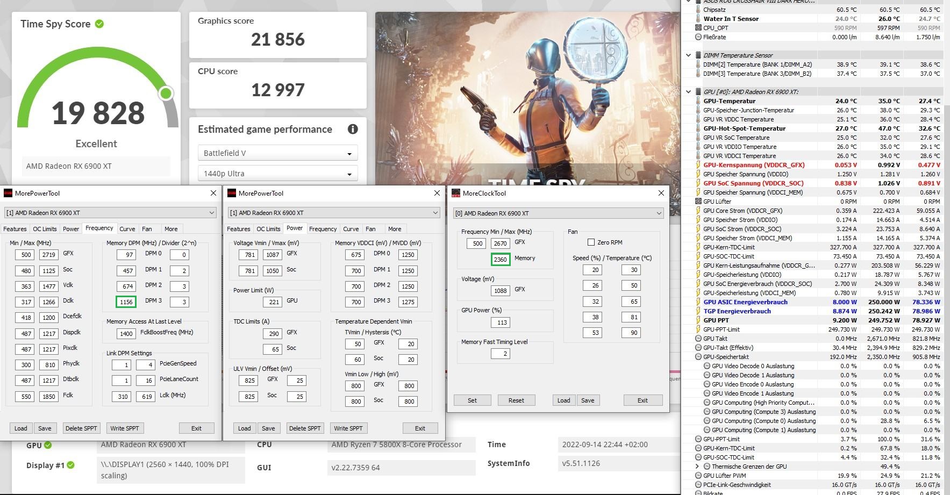This screenshot has width=950, height=495.
Task: Select the OC Limits tab in the Frequency MorePowerTool window
Action: tap(45, 229)
